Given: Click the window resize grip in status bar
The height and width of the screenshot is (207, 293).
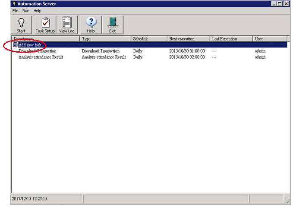Looking at the screenshot, I should pyautogui.click(x=287, y=200).
